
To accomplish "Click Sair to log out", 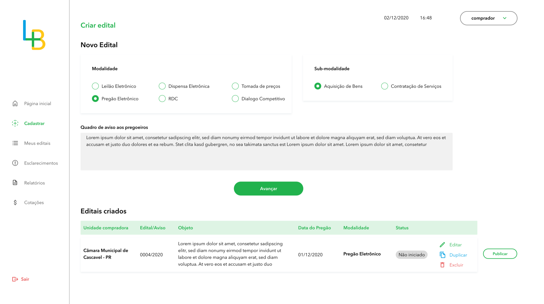I will (x=25, y=279).
